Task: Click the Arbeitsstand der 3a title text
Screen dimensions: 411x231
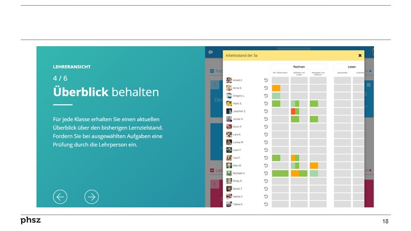Action: click(241, 55)
